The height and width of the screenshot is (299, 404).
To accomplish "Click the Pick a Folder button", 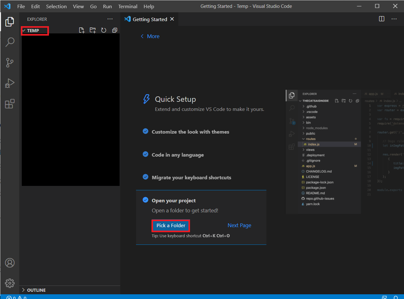I will tap(171, 226).
